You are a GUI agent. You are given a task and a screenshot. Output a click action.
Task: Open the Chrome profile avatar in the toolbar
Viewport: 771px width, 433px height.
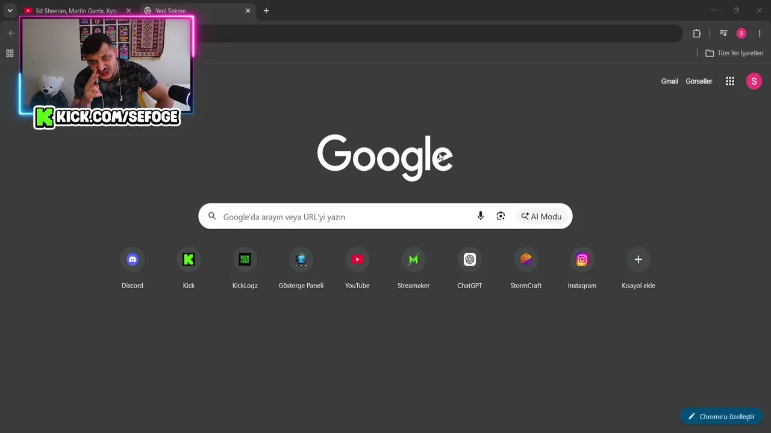point(741,34)
